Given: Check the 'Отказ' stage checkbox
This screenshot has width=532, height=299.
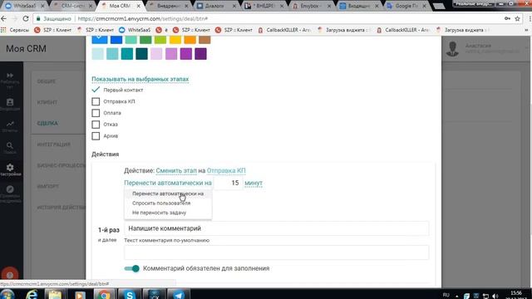Looking at the screenshot, I should [x=96, y=125].
